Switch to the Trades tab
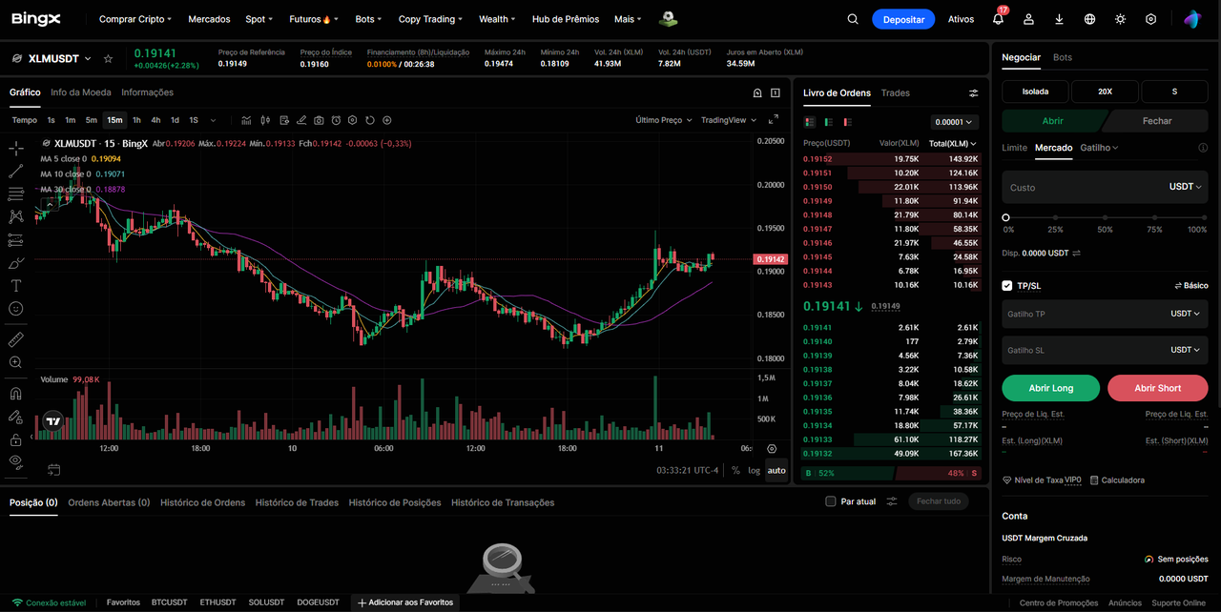Screen dimensions: 1221x612 tap(896, 92)
